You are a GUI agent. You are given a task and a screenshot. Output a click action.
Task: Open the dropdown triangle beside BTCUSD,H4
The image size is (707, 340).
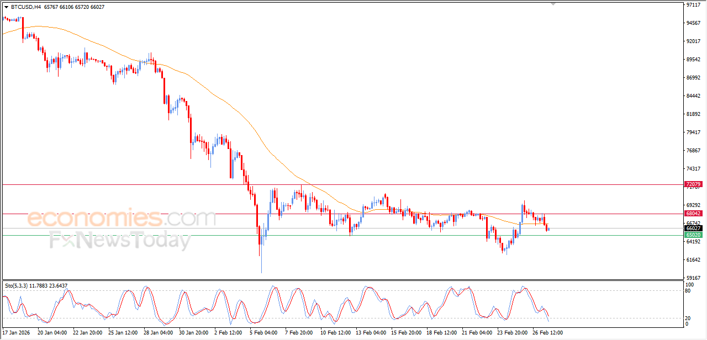coord(6,7)
